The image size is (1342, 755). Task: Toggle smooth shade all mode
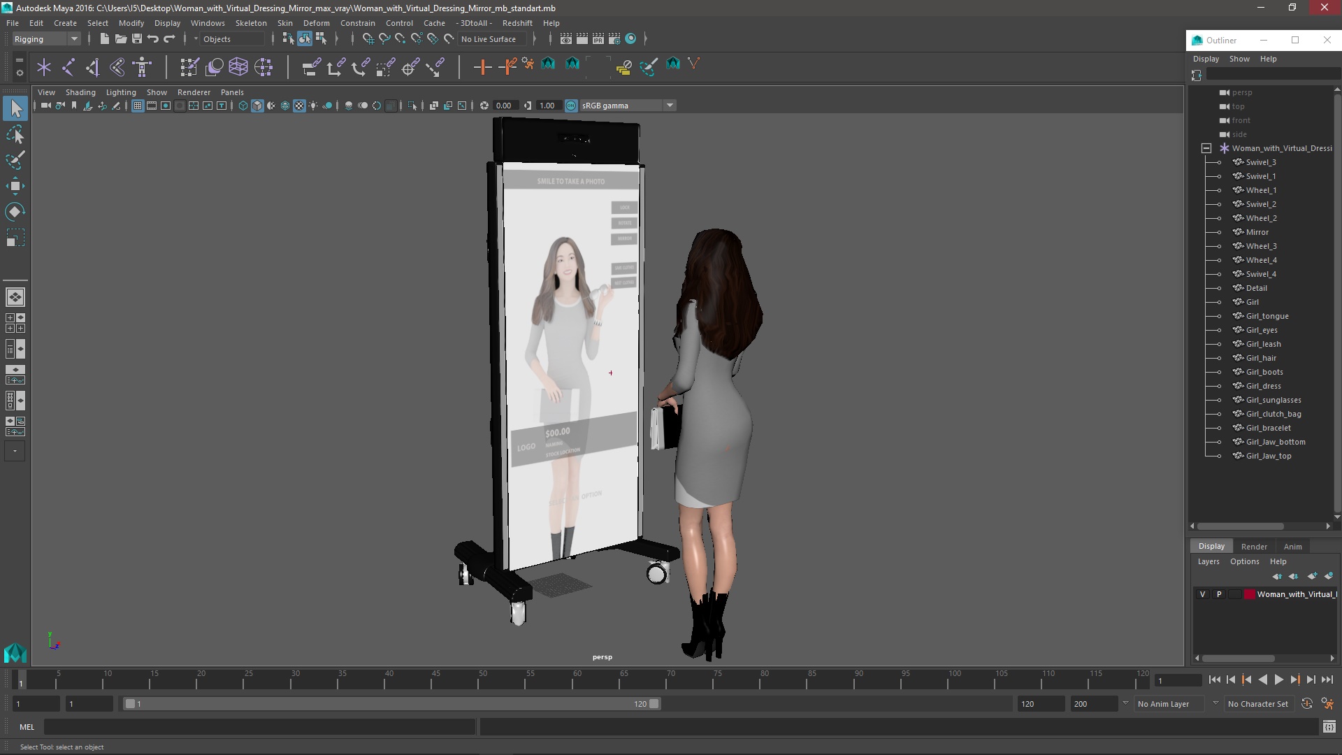coord(257,106)
